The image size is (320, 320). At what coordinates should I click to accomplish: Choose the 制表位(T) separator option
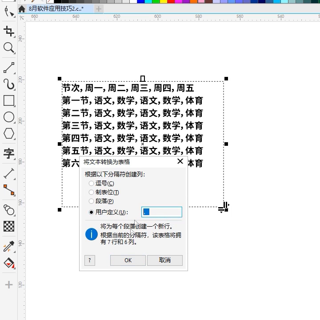(x=104, y=192)
